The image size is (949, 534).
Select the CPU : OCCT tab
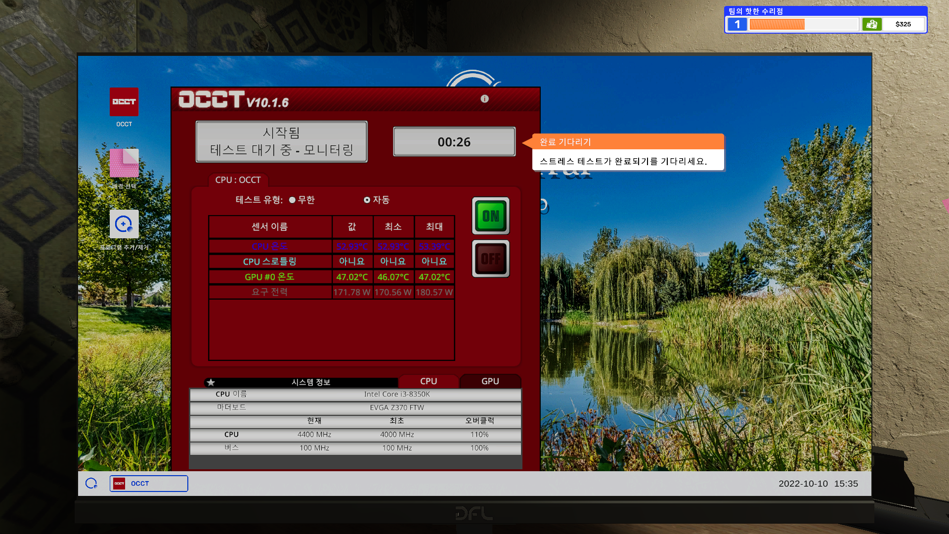(x=238, y=180)
